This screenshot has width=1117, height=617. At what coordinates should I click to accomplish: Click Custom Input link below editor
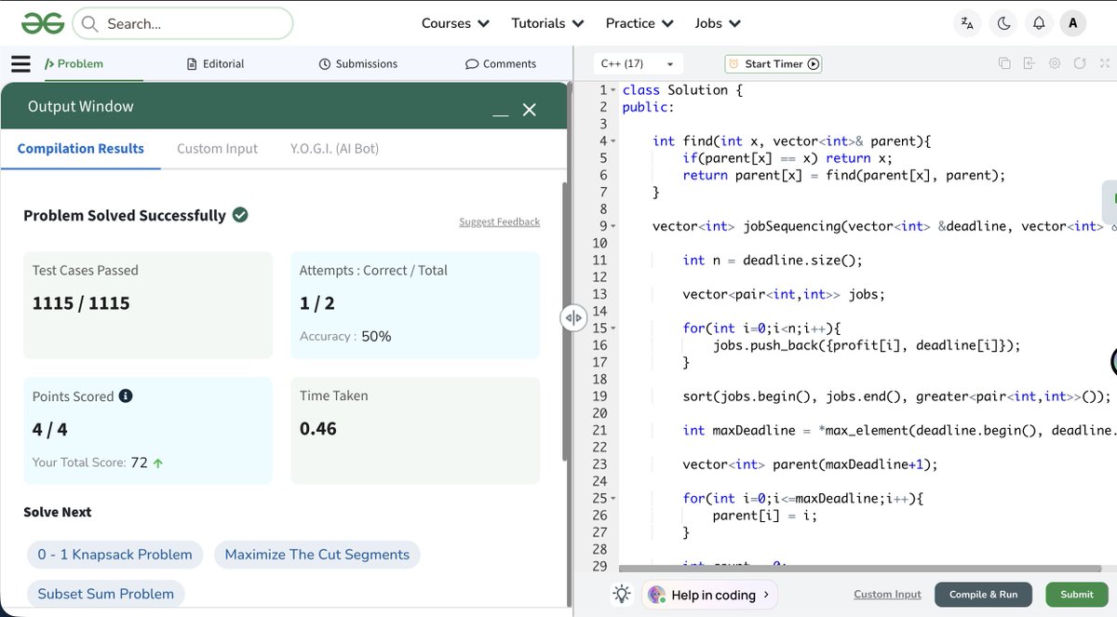[887, 595]
